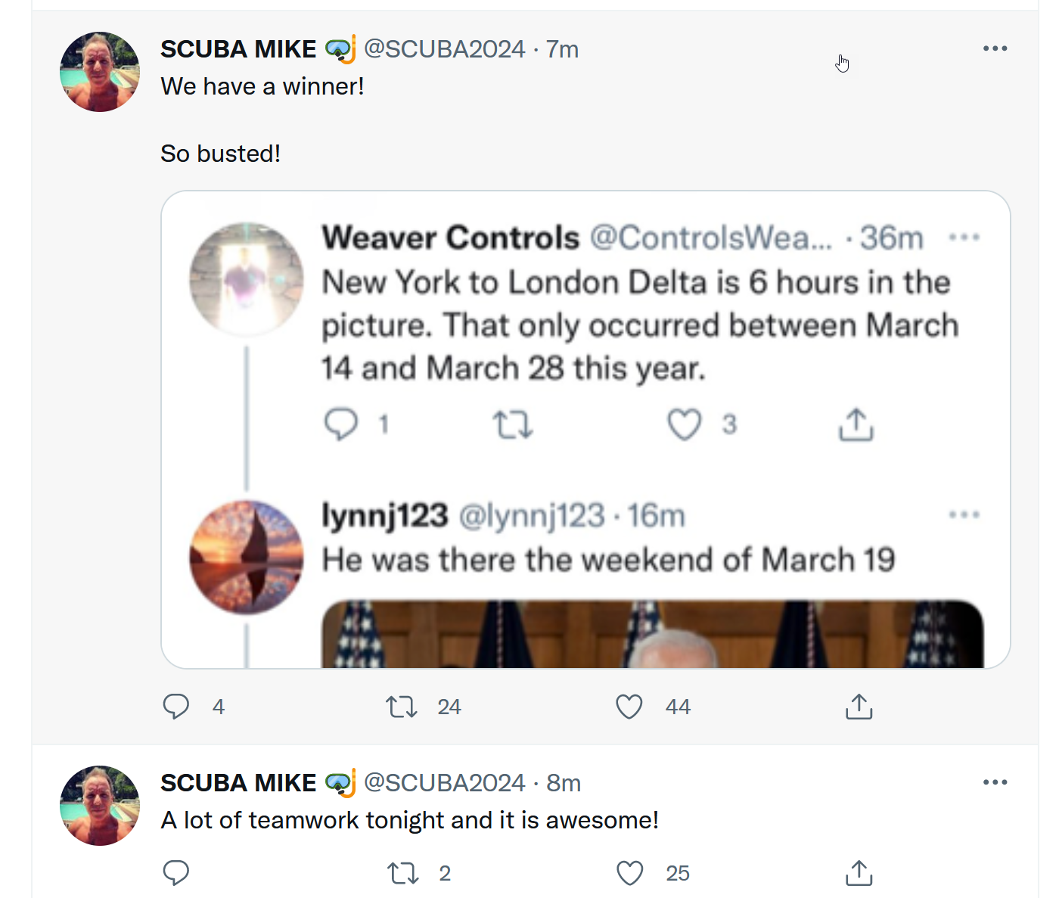Share the 'A lot of teamwork' tweet

(x=859, y=873)
